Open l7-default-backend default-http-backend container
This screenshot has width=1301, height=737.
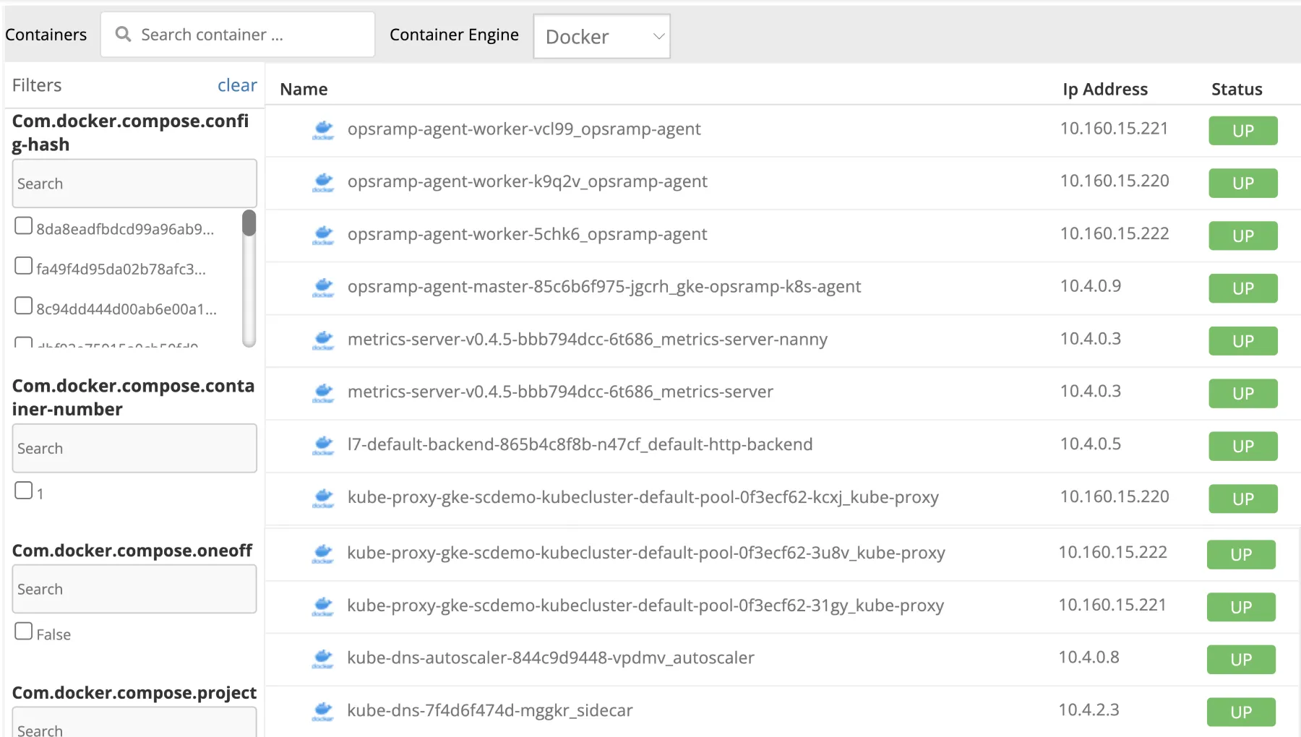(580, 444)
